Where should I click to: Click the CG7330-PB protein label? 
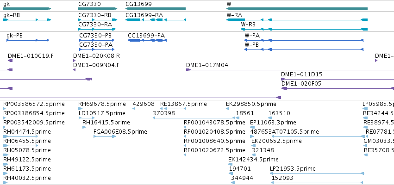click(x=95, y=36)
